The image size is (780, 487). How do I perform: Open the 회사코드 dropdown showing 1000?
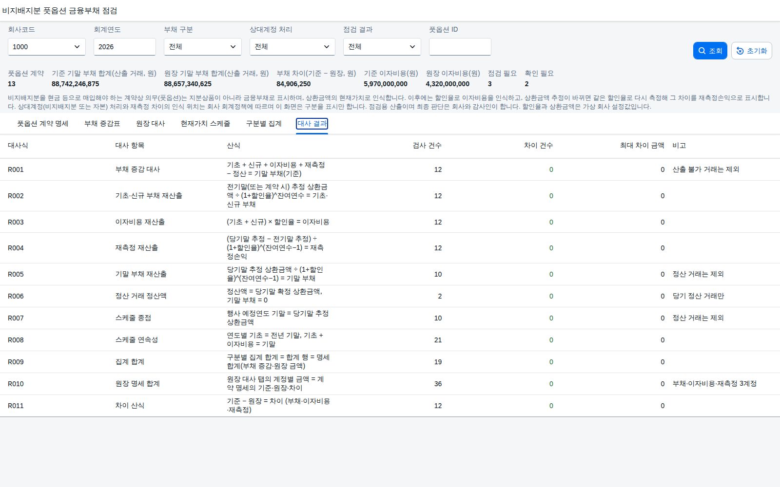(x=47, y=47)
